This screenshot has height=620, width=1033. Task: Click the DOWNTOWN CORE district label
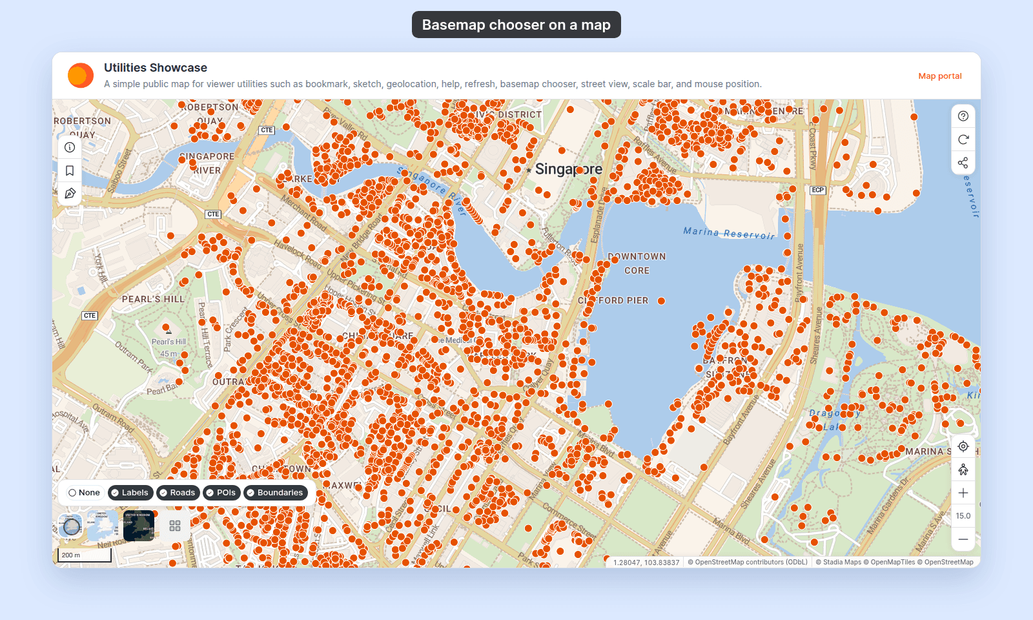click(x=637, y=263)
